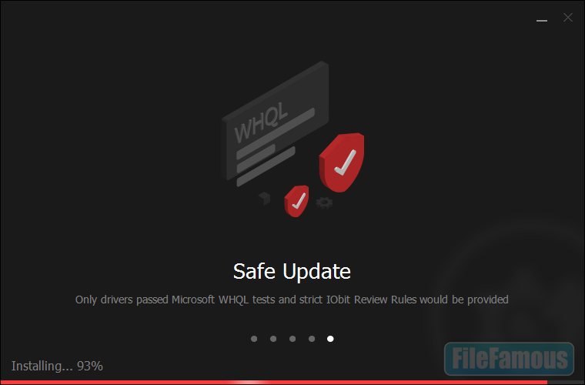
Task: Click the small dark cube icon
Action: tap(264, 198)
